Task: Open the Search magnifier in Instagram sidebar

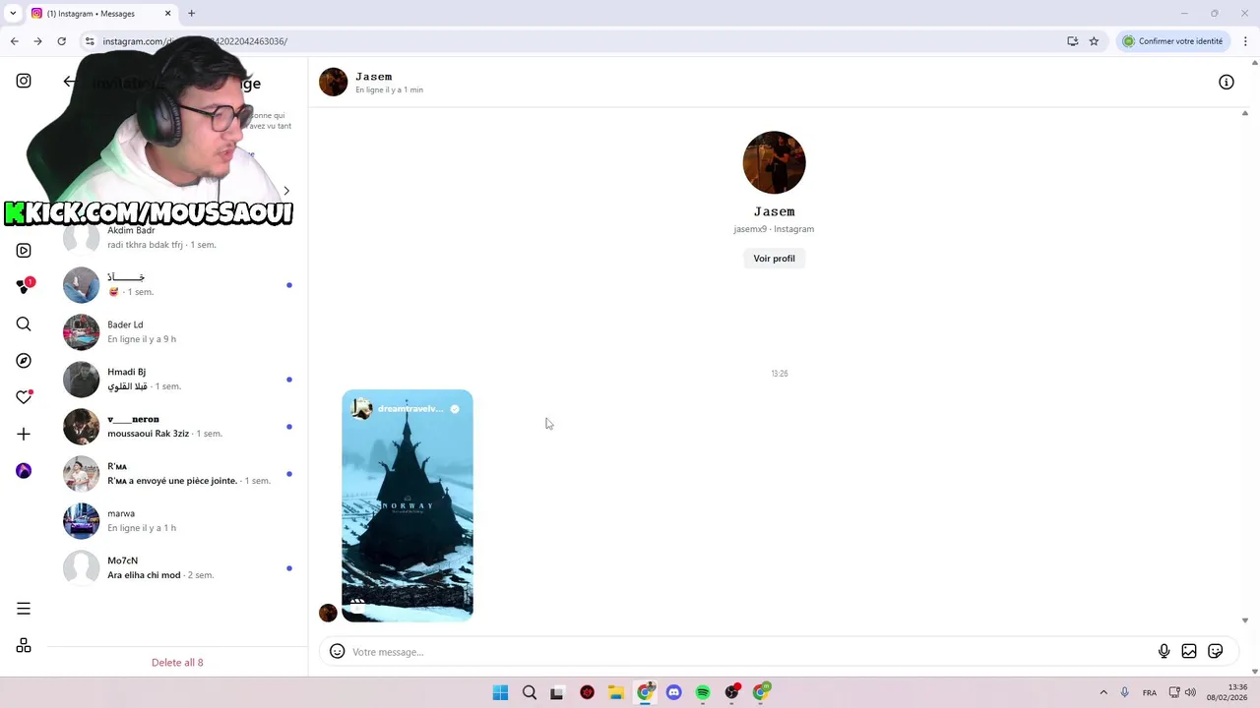Action: coord(24,324)
